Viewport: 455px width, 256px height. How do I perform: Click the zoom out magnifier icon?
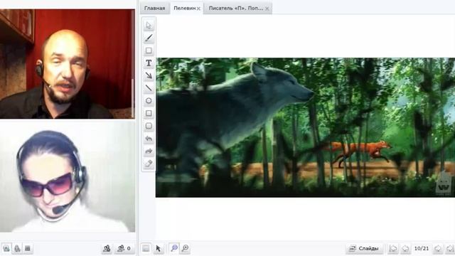coord(174,248)
